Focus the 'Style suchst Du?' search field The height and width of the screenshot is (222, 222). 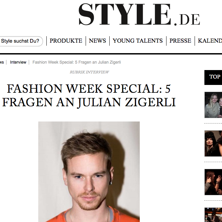[21, 41]
